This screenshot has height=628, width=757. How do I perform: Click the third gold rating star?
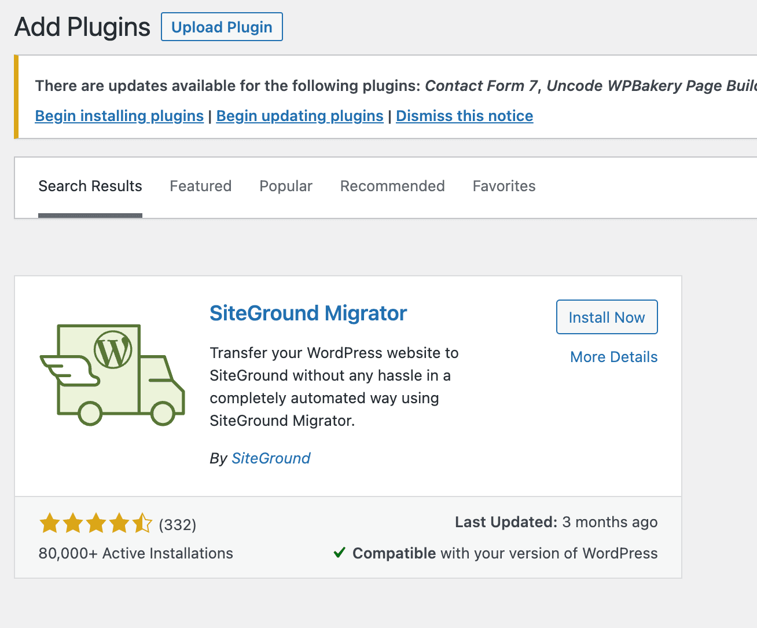click(x=96, y=523)
